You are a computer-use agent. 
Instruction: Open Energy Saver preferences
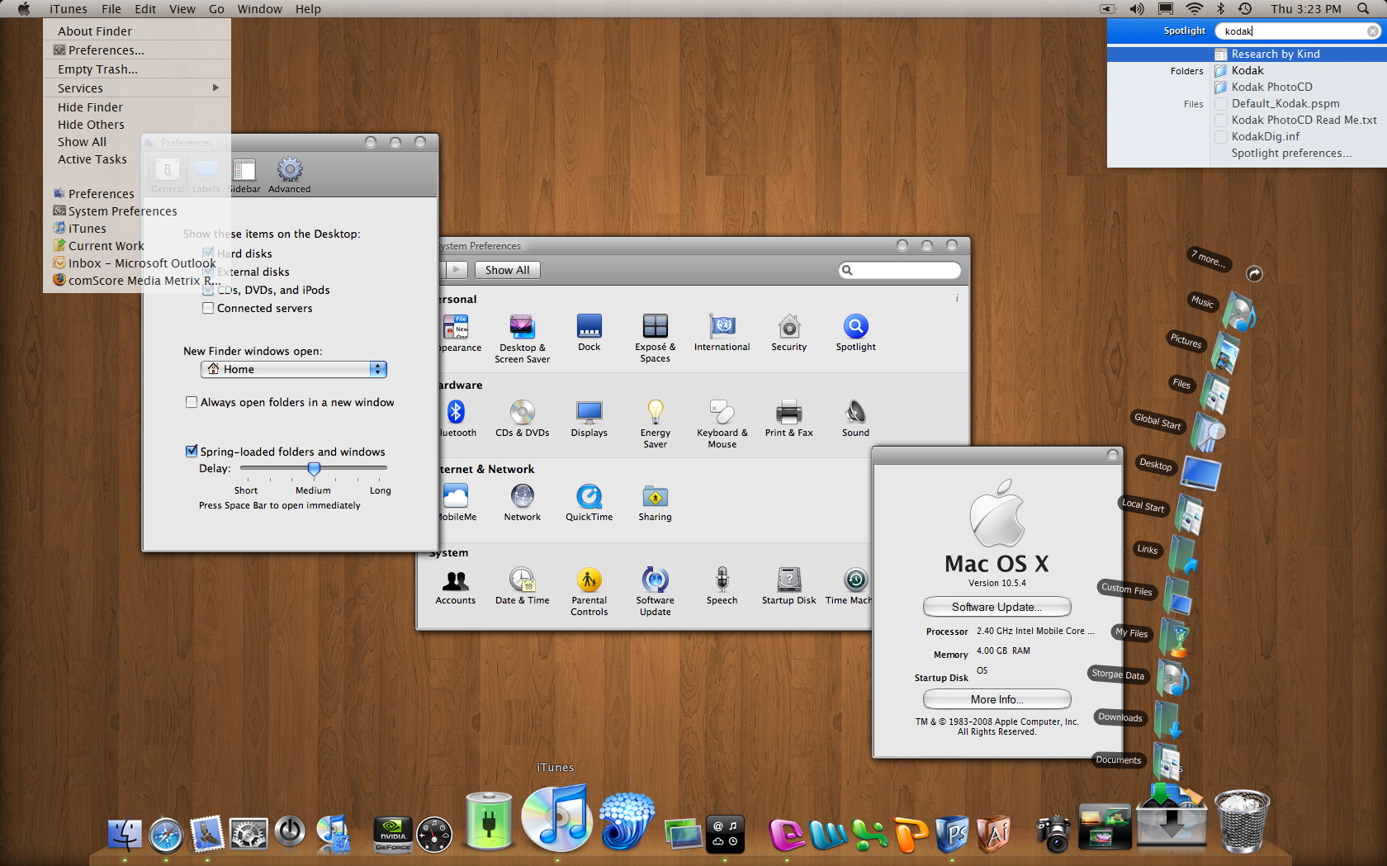[656, 424]
